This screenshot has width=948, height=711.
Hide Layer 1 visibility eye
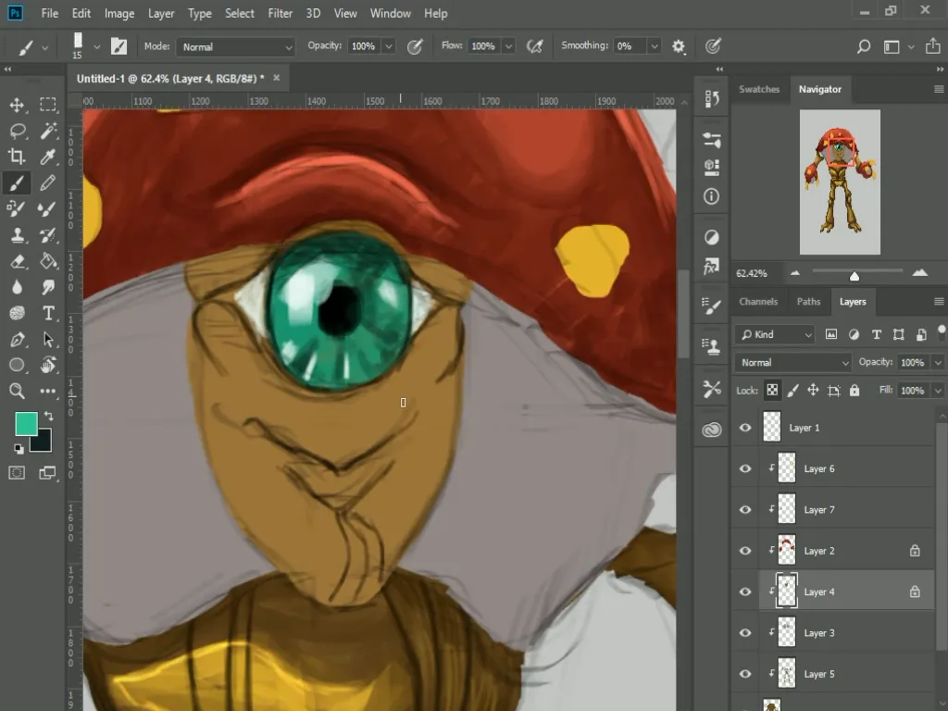coord(745,428)
